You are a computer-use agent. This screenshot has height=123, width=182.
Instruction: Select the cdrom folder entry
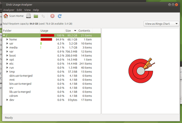click(x=13, y=96)
